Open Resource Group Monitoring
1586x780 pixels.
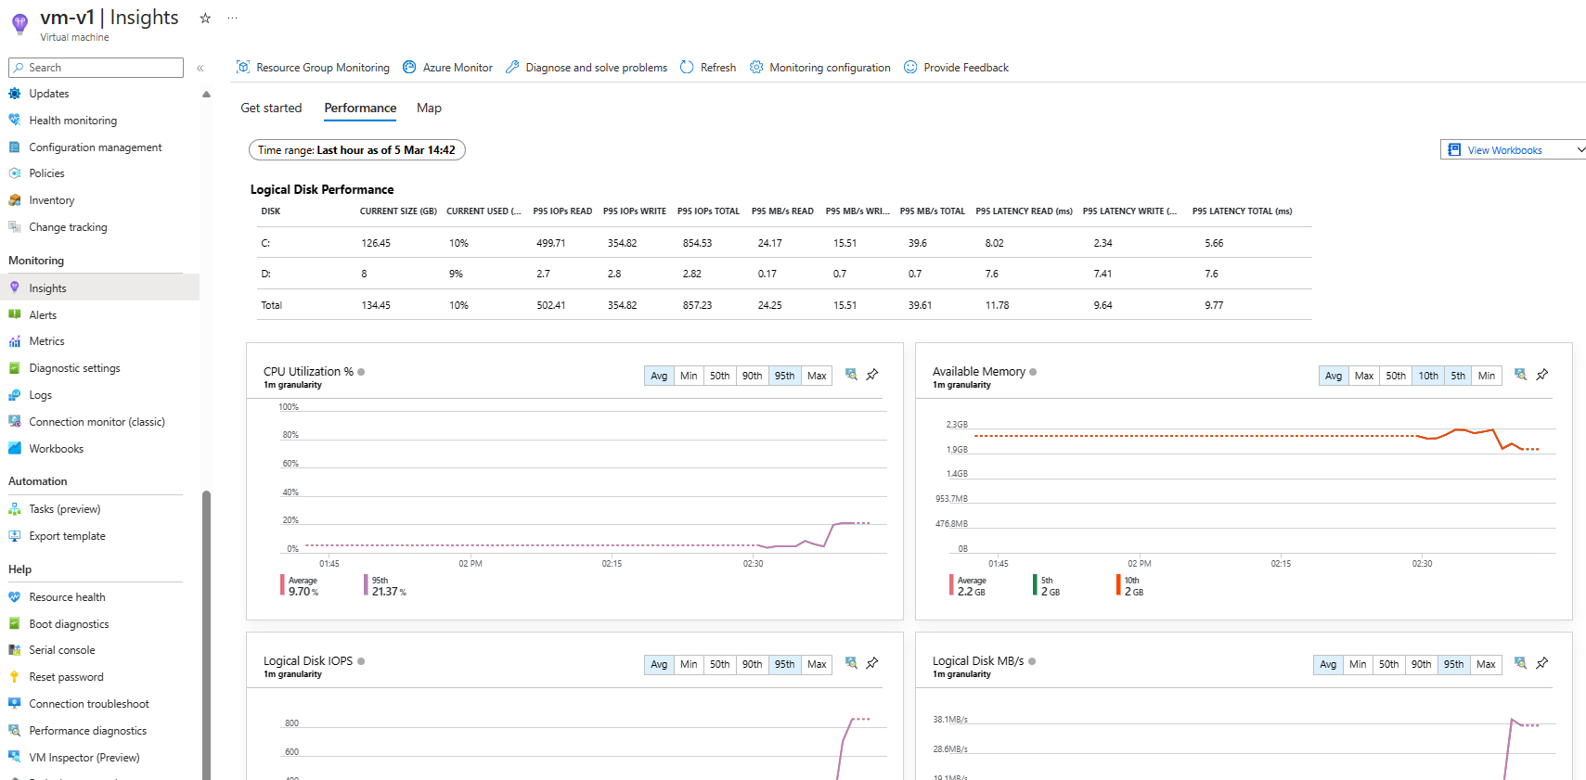(x=313, y=68)
